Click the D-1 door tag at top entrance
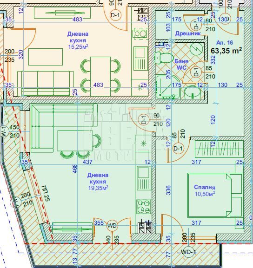The image size is (253, 268). (115, 15)
